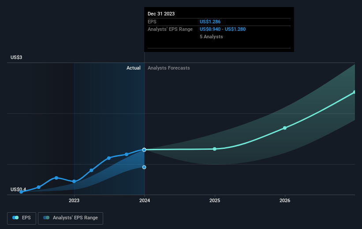Click the EPS color swatch in legend
Image resolution: width=362 pixels, height=229 pixels.
click(x=15, y=218)
